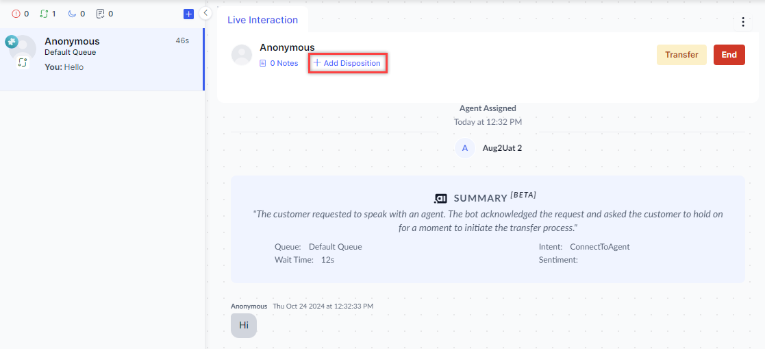Screen dimensions: 765x349
Task: Click the AI summary logo icon
Action: 440,198
